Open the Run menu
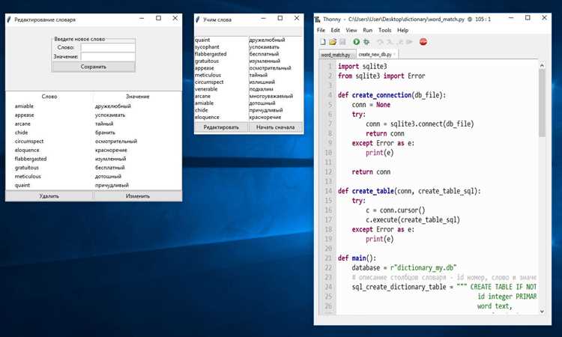This screenshot has width=562, height=337. point(367,31)
